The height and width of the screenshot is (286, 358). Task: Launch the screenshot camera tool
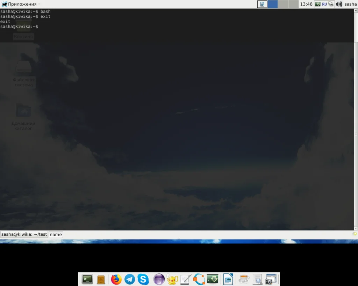271,279
